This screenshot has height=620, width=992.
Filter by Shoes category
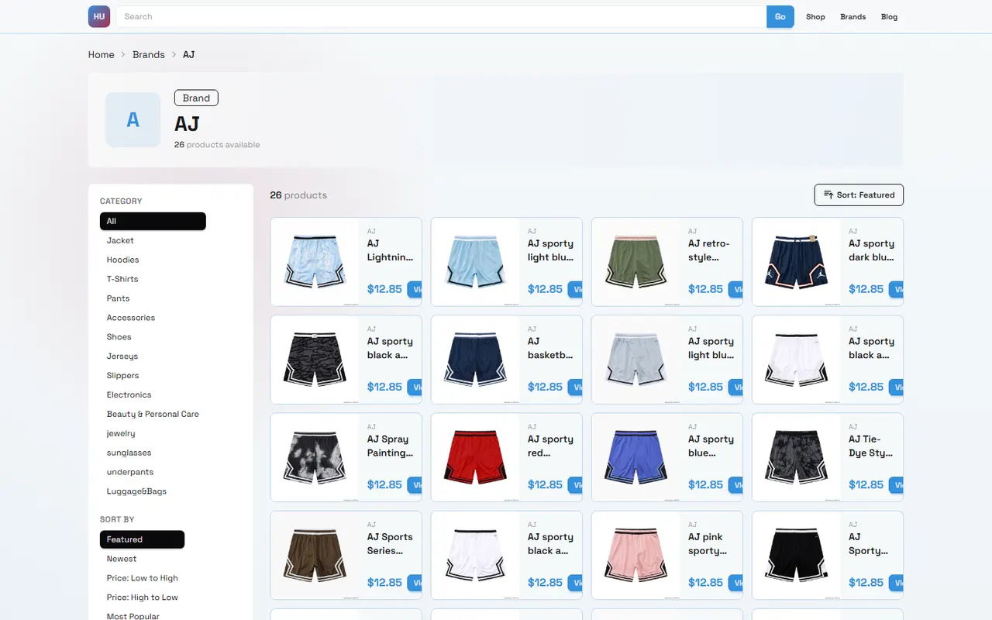point(119,337)
